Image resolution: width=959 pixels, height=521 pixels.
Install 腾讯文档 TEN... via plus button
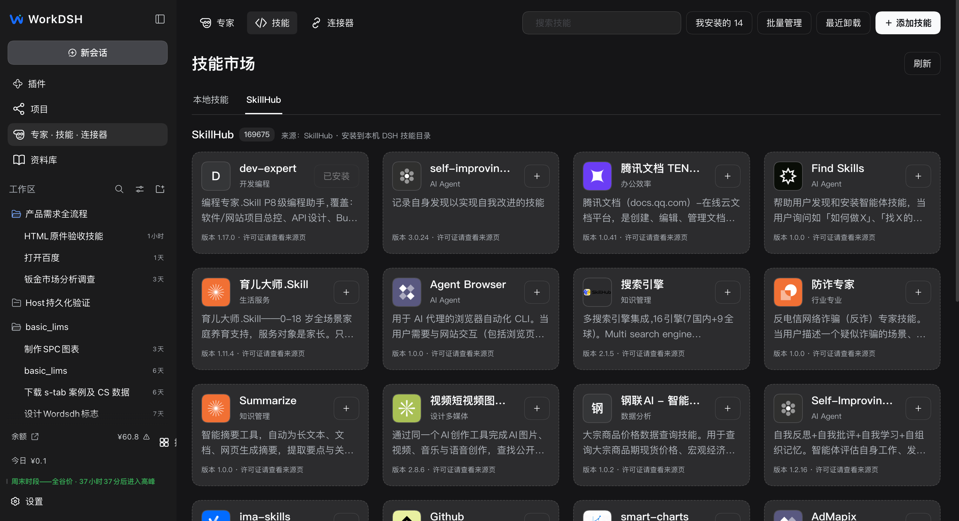tap(727, 176)
